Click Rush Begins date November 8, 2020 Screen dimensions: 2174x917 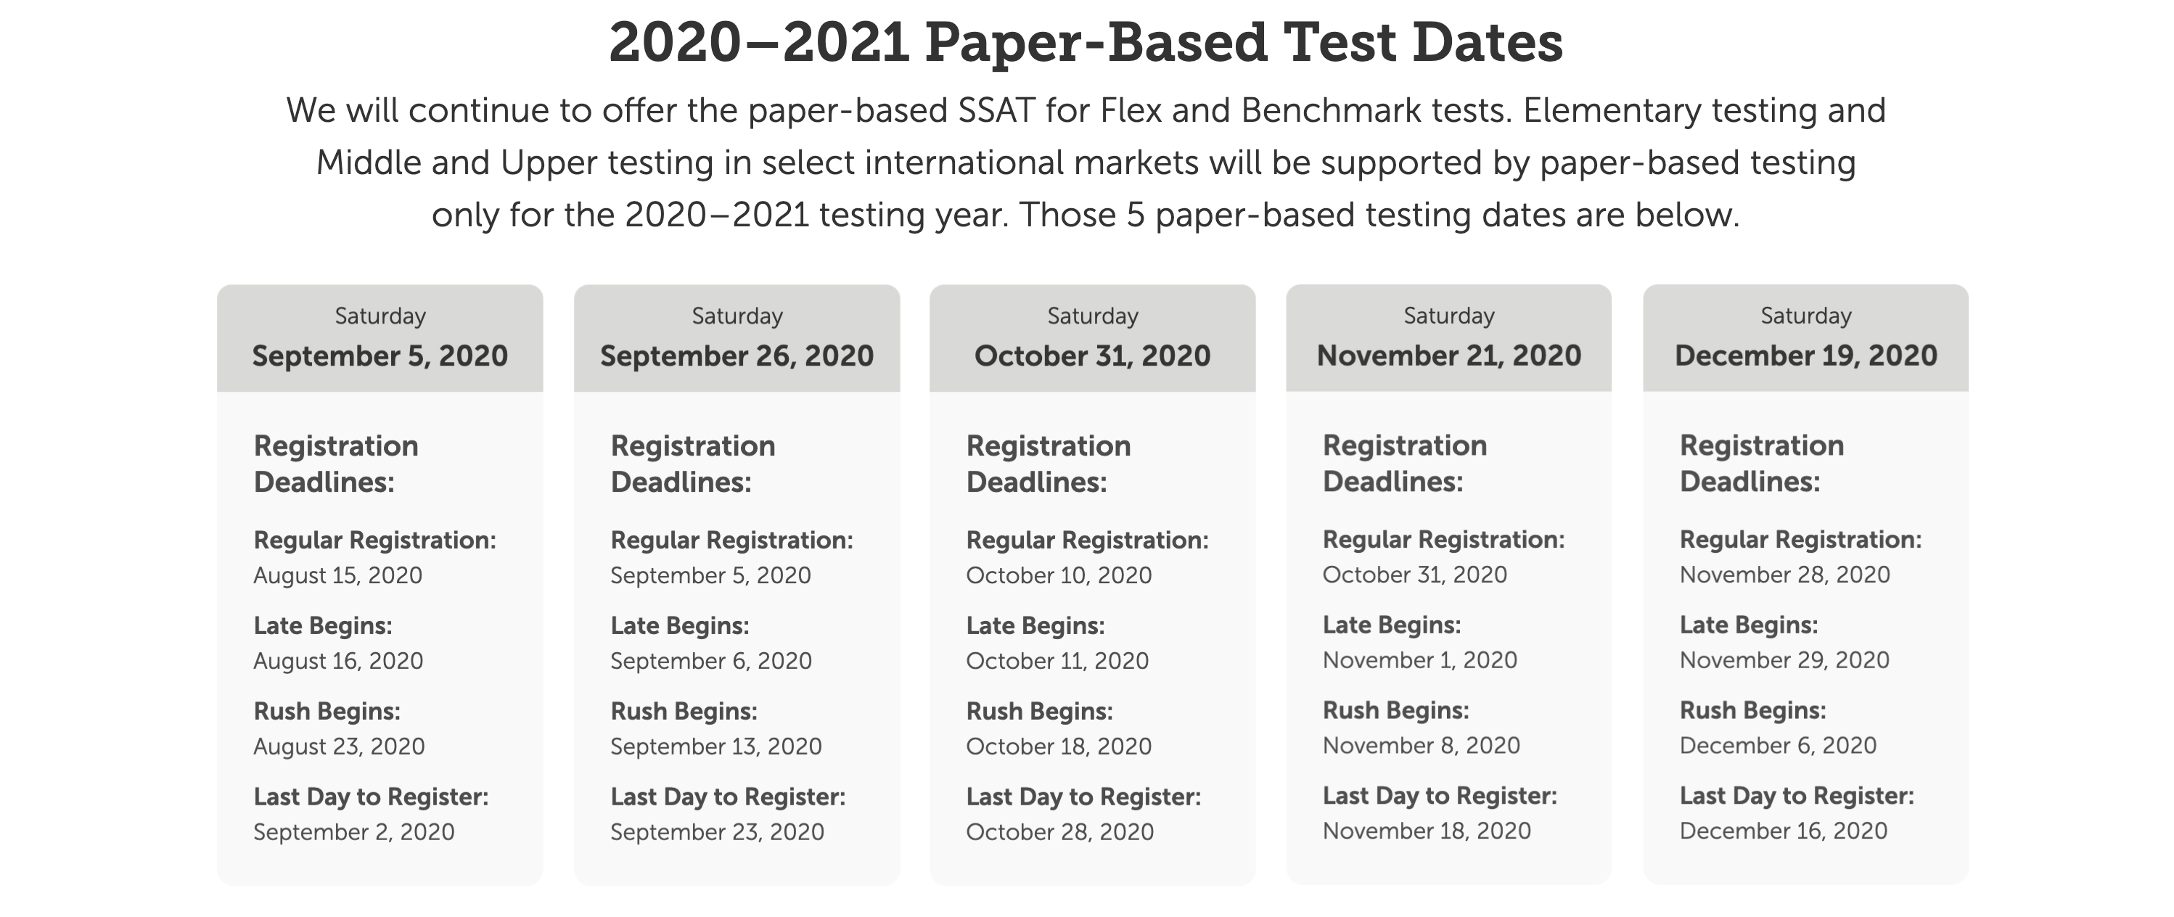tap(1422, 746)
